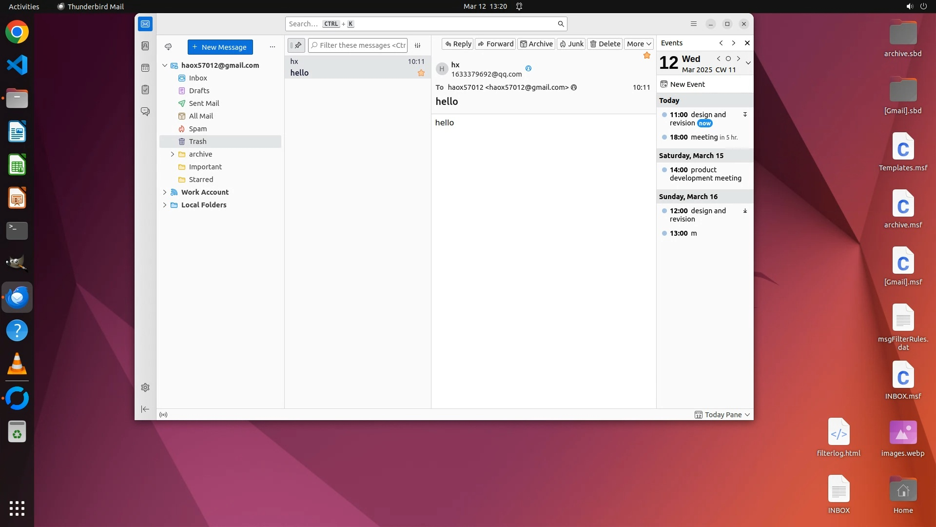
Task: Click the New Message button
Action: [x=220, y=47]
